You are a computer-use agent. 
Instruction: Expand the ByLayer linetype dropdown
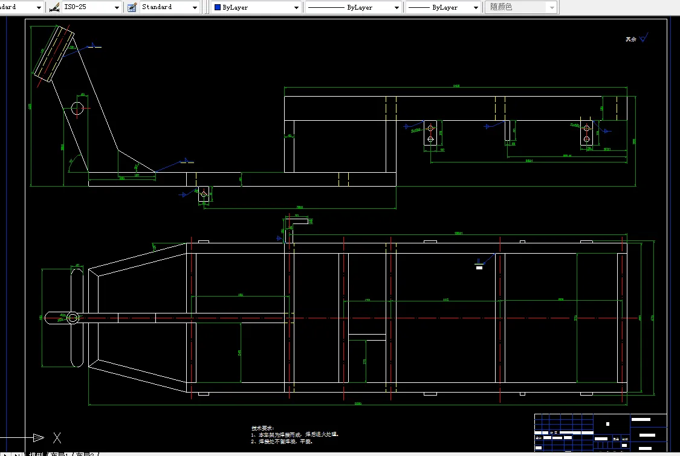point(352,7)
